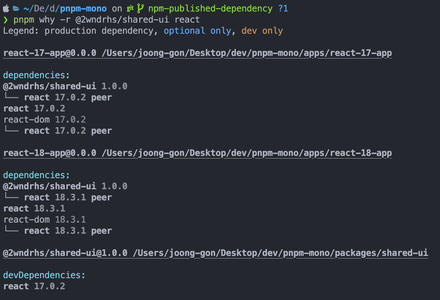The image size is (440, 300).
Task: Click 'react-dom 17.0.2' line
Action: (x=44, y=120)
